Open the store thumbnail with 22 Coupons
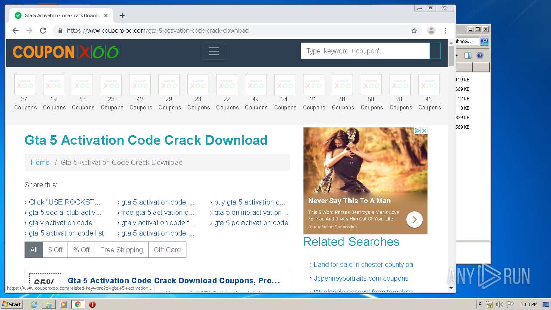This screenshot has width=551, height=310. 227,84
